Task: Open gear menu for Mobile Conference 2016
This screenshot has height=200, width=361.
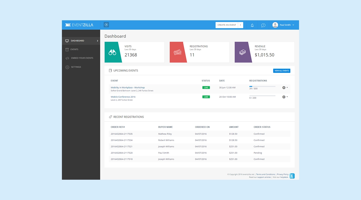Action: tap(284, 97)
